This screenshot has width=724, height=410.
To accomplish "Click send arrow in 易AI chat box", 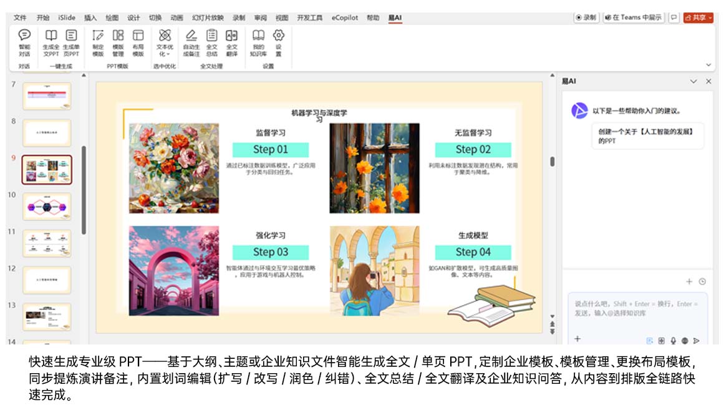I will point(697,341).
